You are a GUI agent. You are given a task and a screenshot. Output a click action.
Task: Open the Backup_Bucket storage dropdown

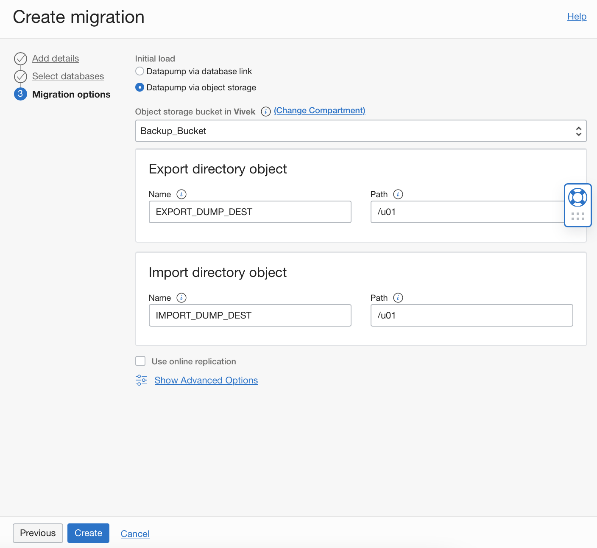coord(360,131)
